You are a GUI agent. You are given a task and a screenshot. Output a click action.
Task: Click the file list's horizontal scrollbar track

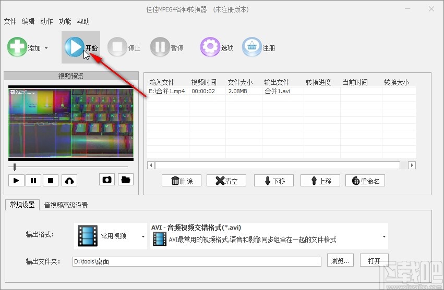click(x=278, y=165)
